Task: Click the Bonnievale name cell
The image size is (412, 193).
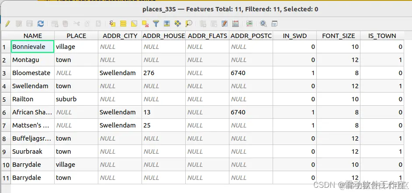Action: 33,47
